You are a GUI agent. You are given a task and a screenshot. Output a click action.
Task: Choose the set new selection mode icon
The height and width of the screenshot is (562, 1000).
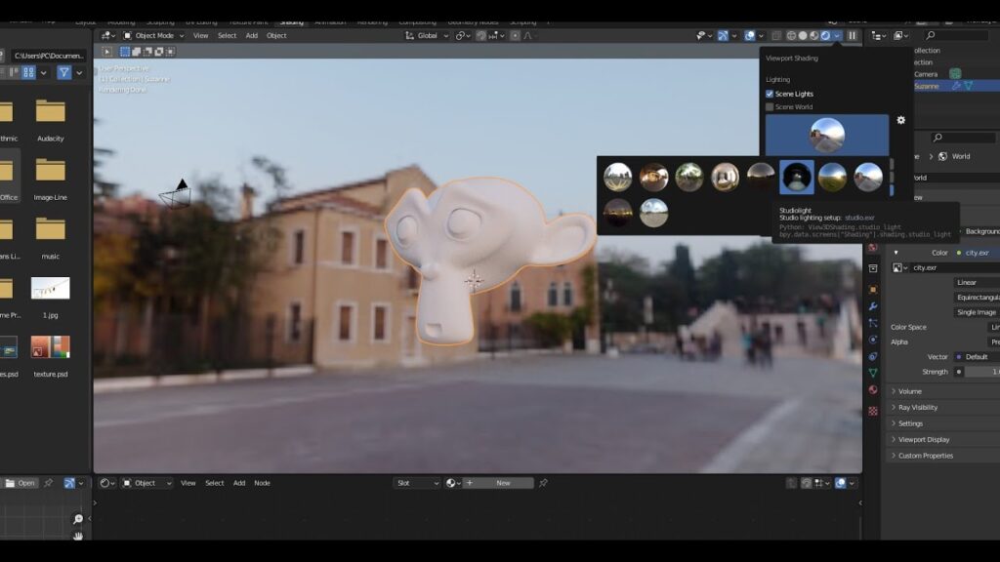125,52
